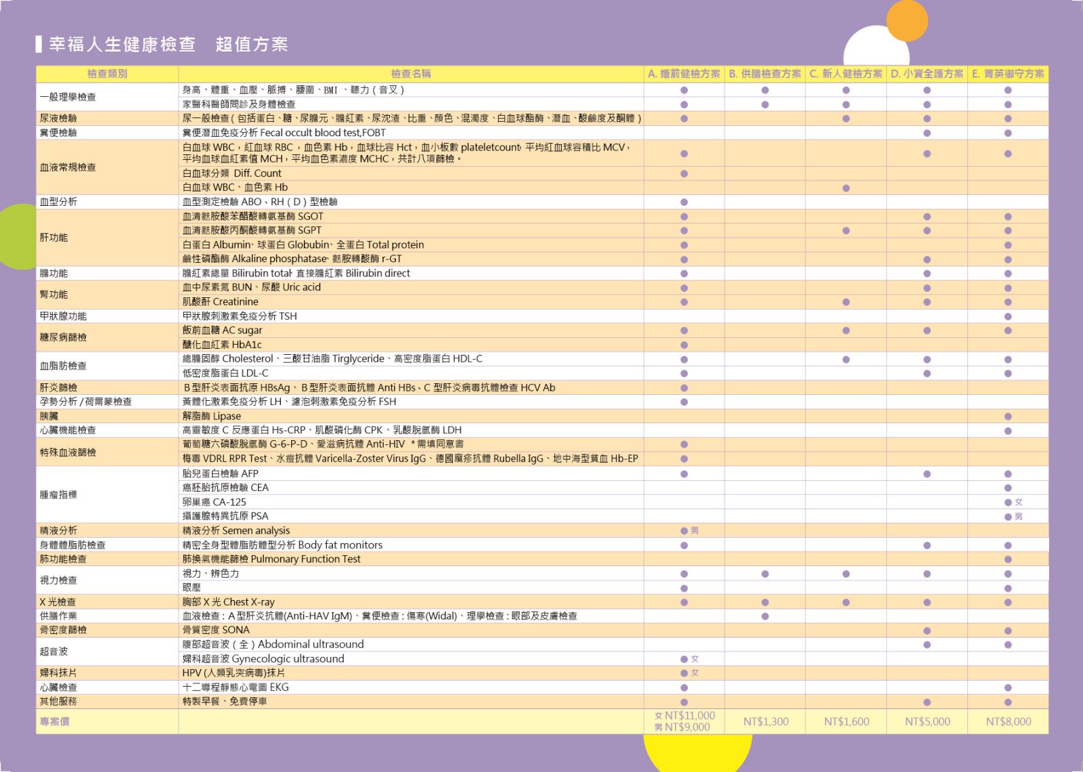1083x772 pixels.
Task: Click the 肝功能 category cell
Action: (107, 238)
